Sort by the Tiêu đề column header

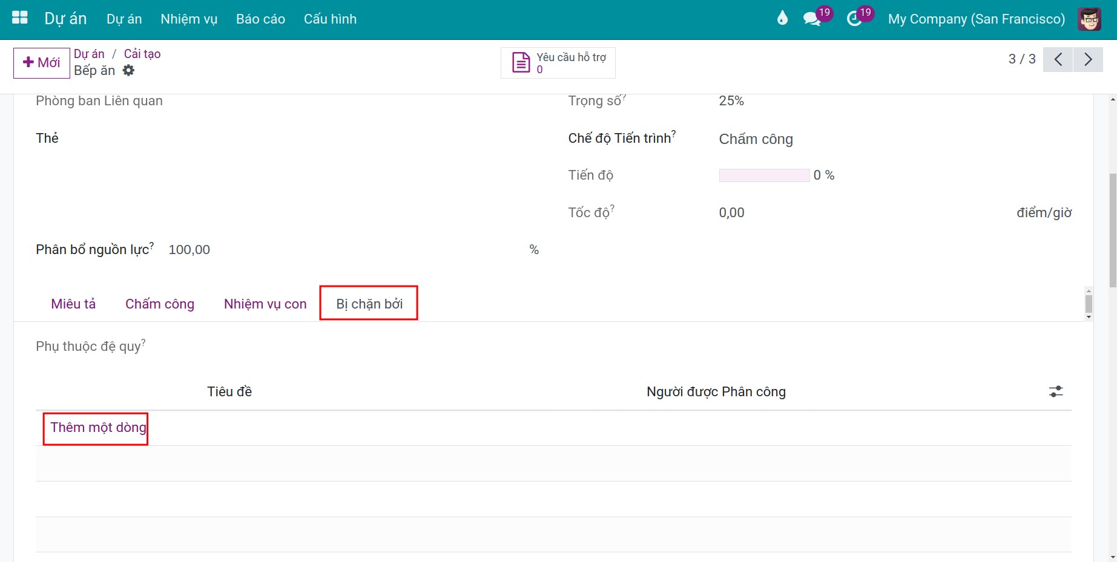229,391
